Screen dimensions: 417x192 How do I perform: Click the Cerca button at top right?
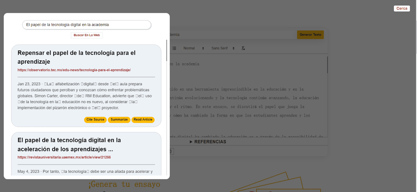coord(402,8)
